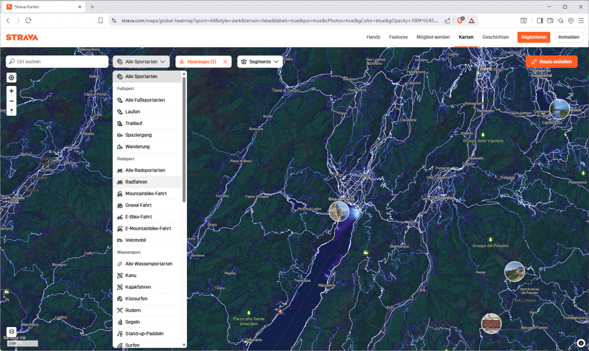This screenshot has width=589, height=351.
Task: Open the Geschichten navigation link
Action: click(495, 37)
